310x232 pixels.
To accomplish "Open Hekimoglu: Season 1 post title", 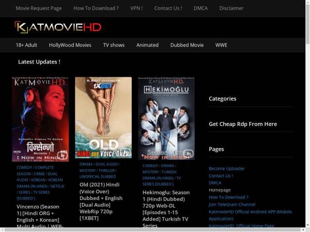I will click(166, 209).
